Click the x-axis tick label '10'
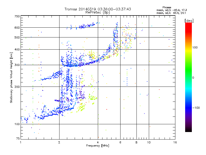Viewport: 206px width, 155px height. (x=149, y=142)
